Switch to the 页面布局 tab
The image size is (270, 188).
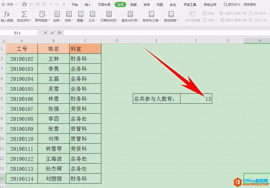104,5
